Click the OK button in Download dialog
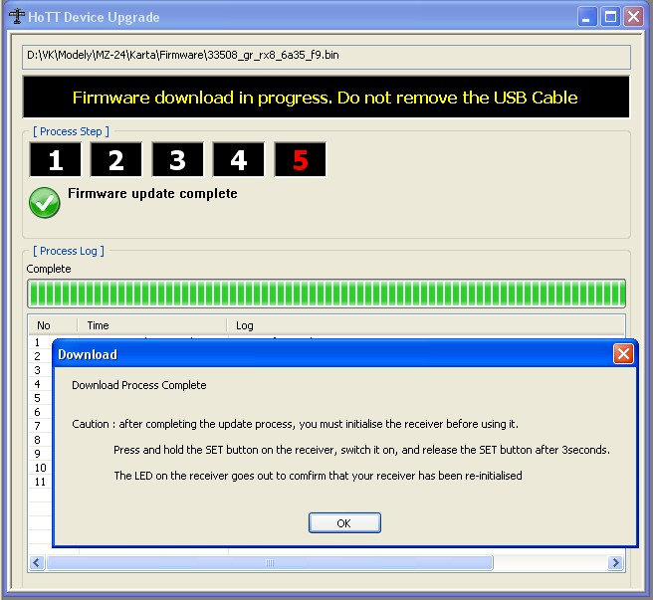The width and height of the screenshot is (653, 600). coord(344,522)
